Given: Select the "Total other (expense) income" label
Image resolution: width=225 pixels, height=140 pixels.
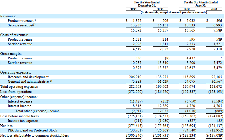Looking at the screenshot, I should click(37, 111).
